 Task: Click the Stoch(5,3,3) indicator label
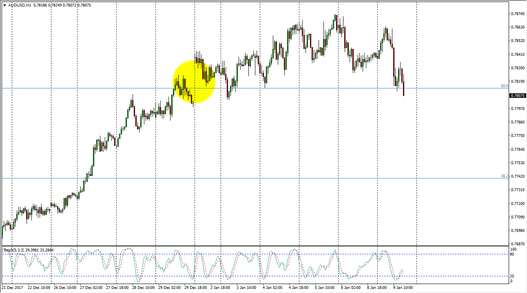(x=12, y=250)
